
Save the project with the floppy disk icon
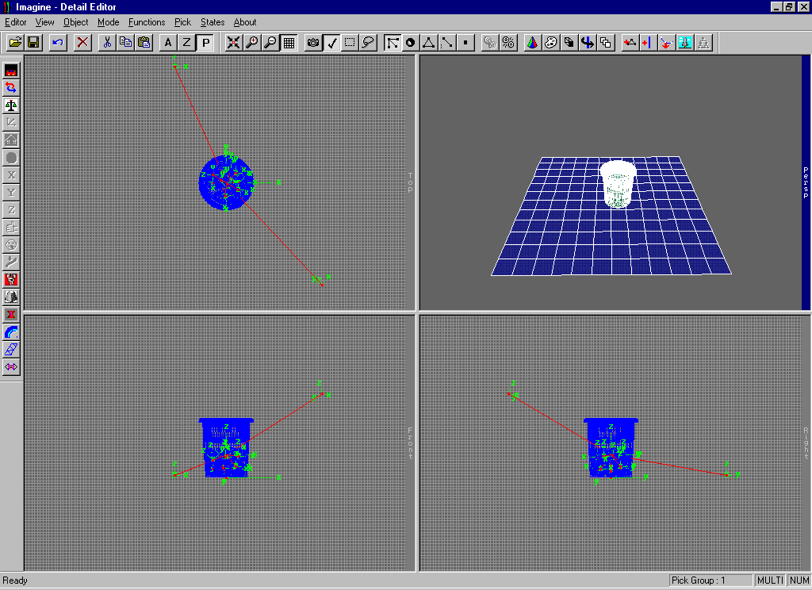(33, 43)
